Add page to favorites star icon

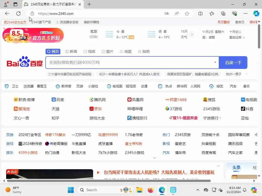[x=187, y=14]
